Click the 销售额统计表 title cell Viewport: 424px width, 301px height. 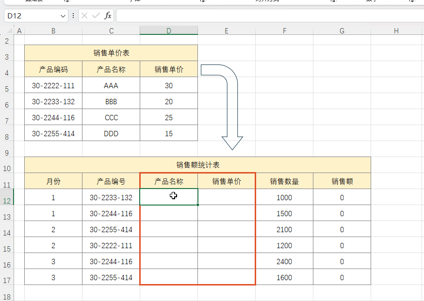coord(197,165)
